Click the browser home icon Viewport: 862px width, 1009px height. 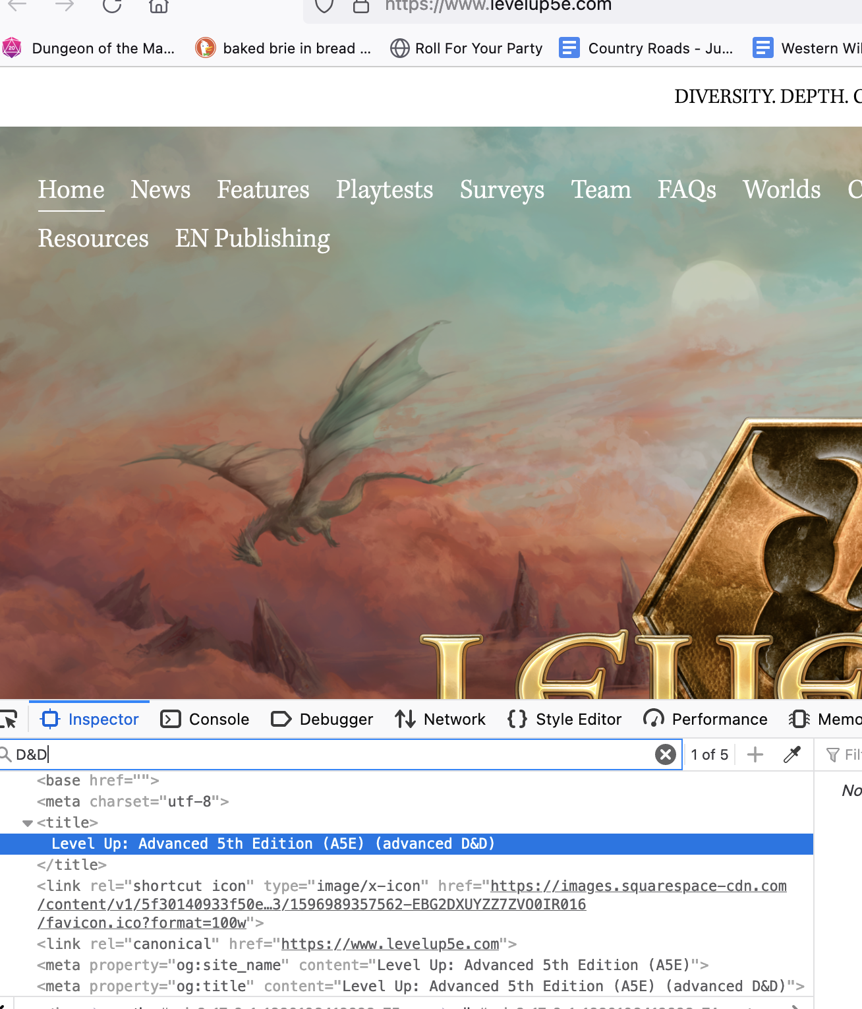158,5
